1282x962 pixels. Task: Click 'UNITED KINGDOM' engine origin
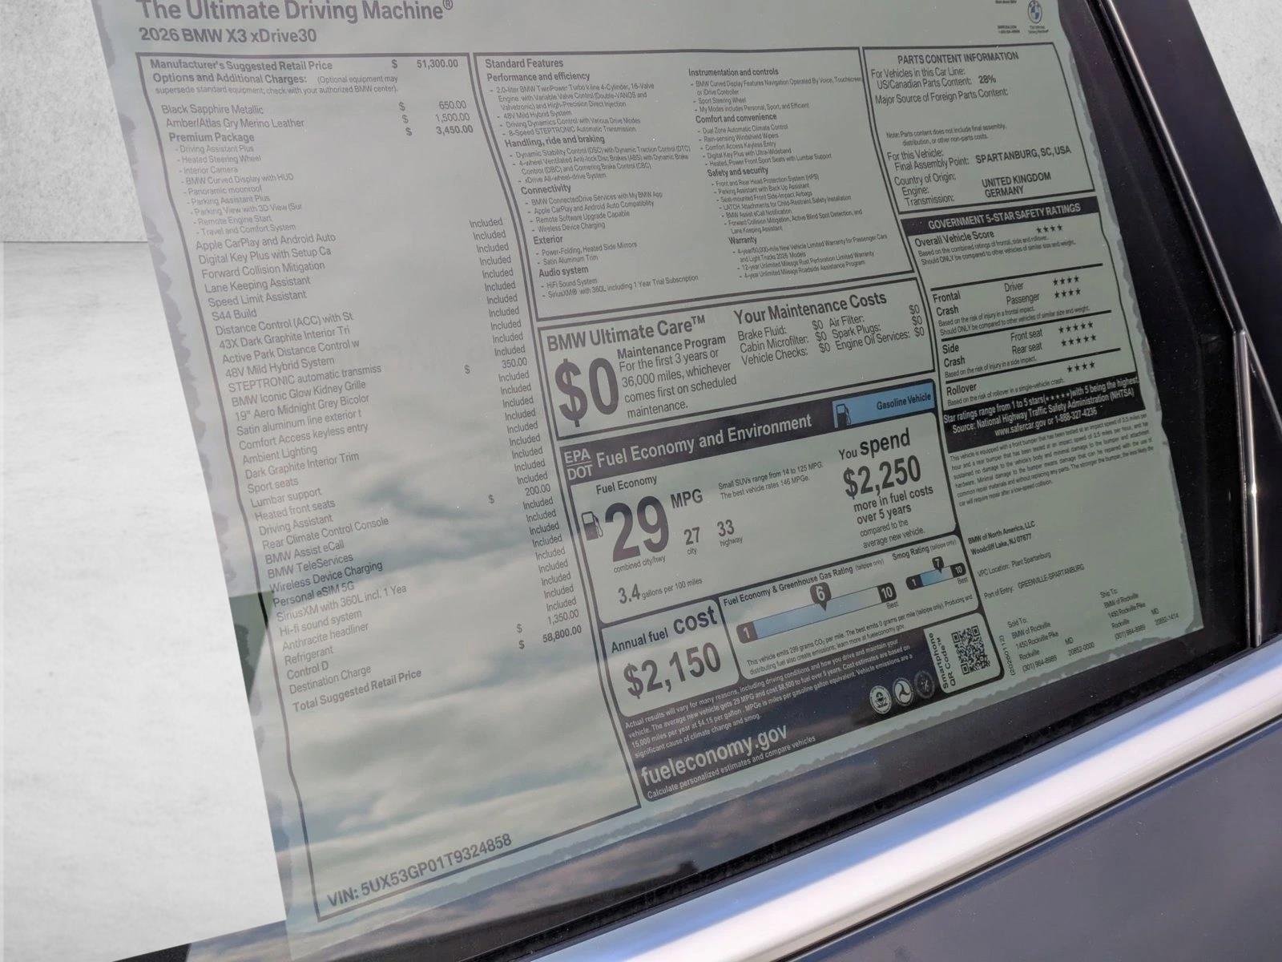(x=1016, y=181)
